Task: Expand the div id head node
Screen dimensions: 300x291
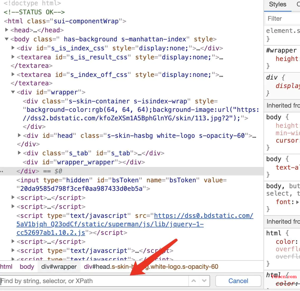Action: [19, 135]
